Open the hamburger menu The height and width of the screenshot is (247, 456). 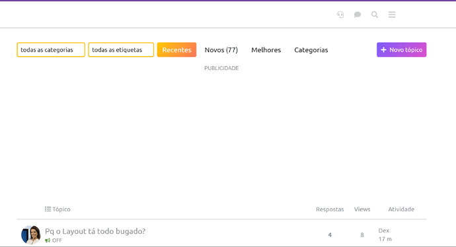pyautogui.click(x=392, y=15)
